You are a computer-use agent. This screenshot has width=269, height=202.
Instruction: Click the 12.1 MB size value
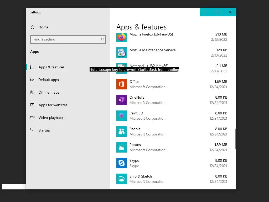click(x=221, y=66)
